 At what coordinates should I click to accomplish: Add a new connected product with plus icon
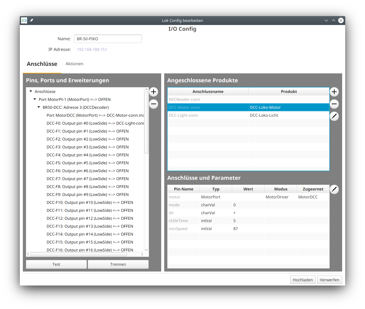[x=334, y=92]
